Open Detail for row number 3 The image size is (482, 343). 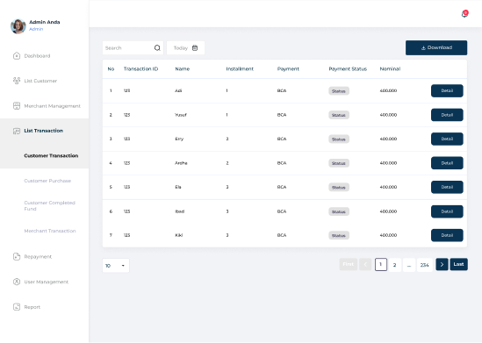(x=447, y=139)
